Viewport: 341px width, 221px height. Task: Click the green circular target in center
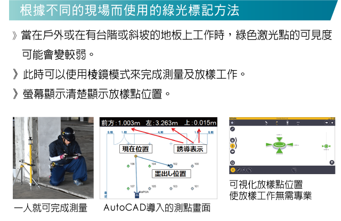click(x=279, y=145)
